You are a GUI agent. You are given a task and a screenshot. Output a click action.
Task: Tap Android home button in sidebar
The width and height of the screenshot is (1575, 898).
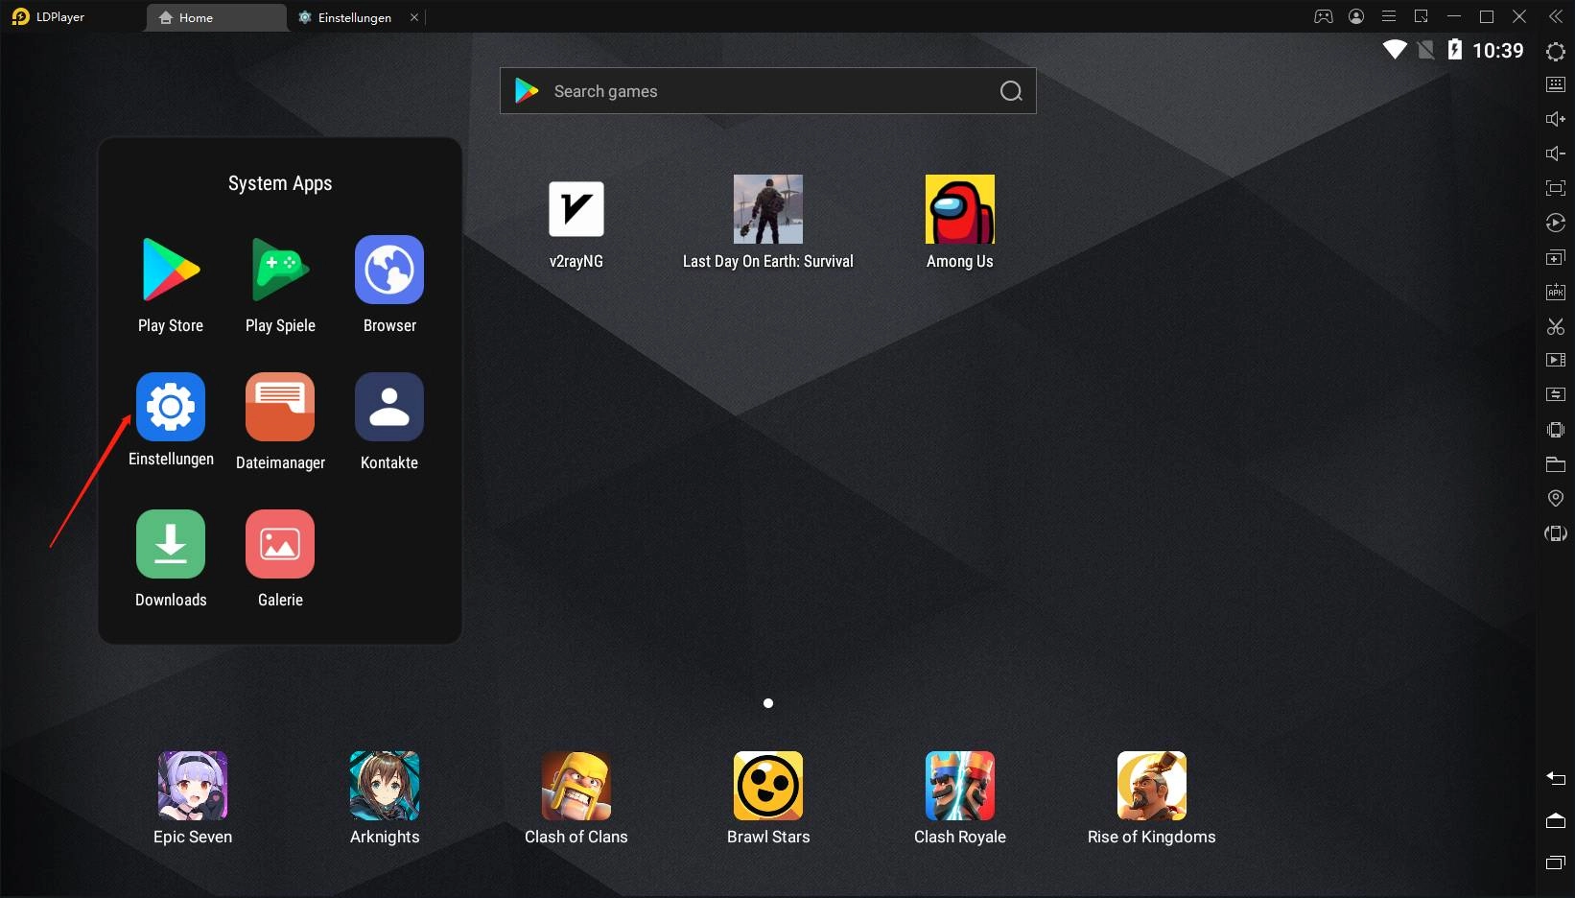1556,820
